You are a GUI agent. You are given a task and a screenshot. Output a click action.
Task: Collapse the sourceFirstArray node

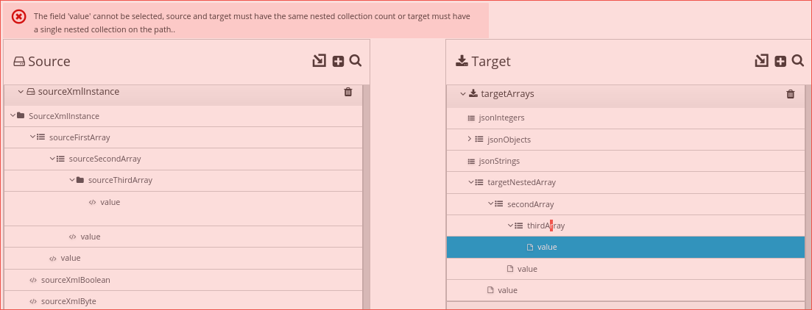(33, 137)
